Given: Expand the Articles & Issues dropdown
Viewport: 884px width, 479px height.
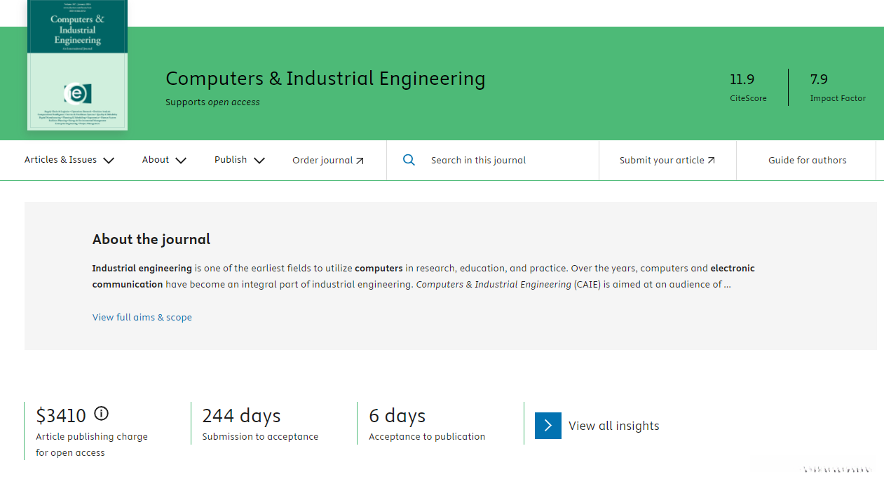Looking at the screenshot, I should coord(69,160).
